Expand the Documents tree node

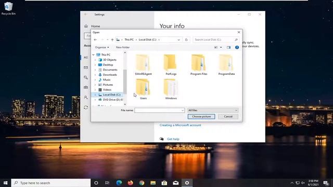point(95,70)
